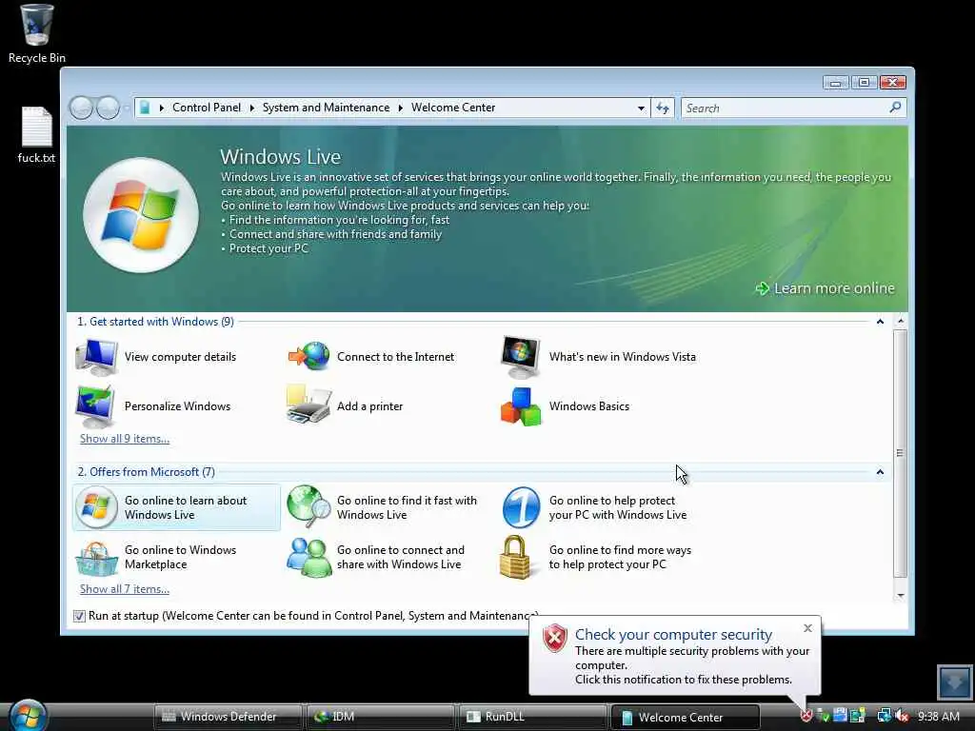This screenshot has height=731, width=975.
Task: Close the security notification balloon
Action: coord(807,628)
